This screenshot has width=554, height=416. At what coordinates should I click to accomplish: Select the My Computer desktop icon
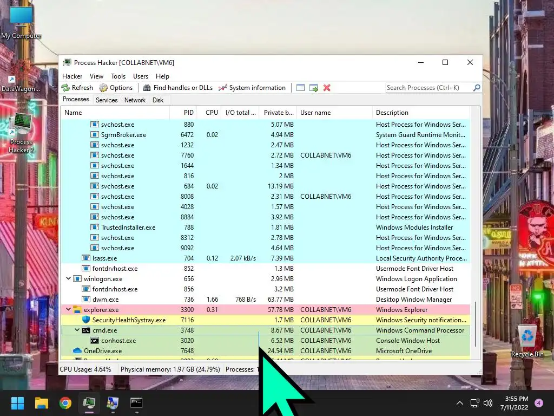[21, 22]
